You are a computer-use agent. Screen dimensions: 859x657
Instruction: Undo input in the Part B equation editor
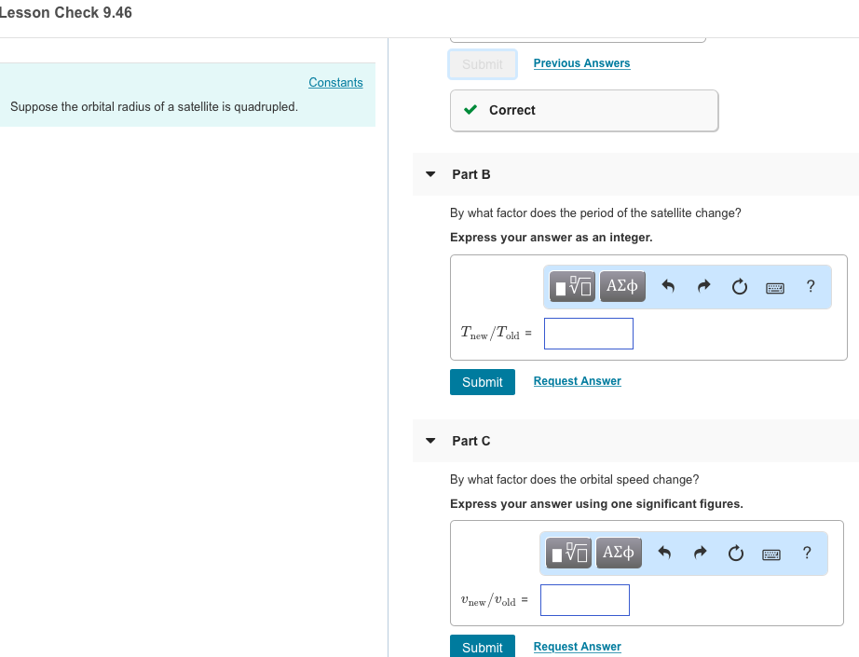point(669,286)
